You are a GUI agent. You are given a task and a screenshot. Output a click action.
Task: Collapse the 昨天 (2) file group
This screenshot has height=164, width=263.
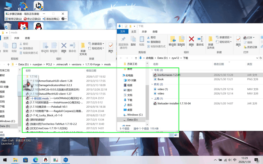tap(152, 84)
